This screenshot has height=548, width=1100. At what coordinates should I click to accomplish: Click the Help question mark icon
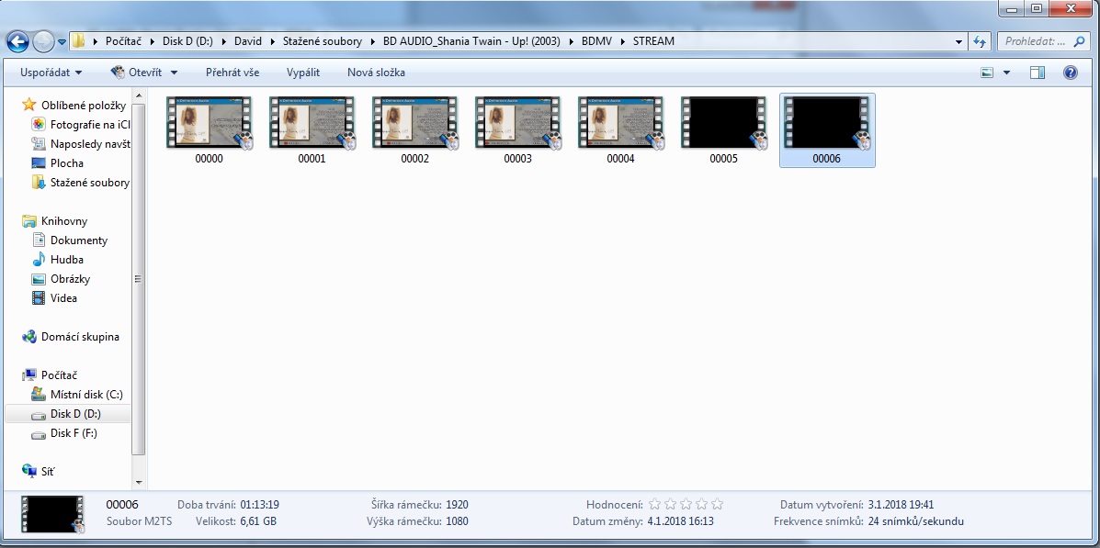click(x=1070, y=73)
